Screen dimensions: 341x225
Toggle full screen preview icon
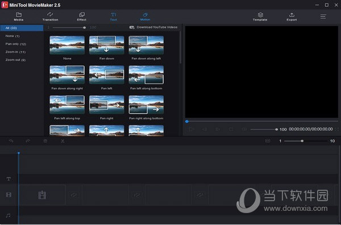point(337,130)
